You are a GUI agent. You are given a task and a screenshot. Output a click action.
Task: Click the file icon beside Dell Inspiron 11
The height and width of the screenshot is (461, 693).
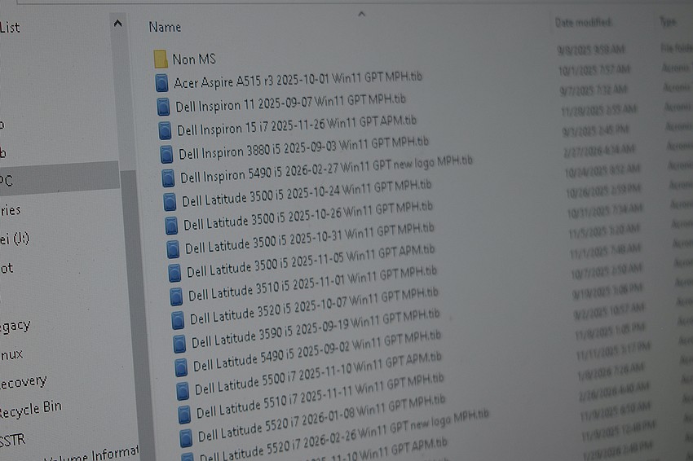pyautogui.click(x=164, y=107)
